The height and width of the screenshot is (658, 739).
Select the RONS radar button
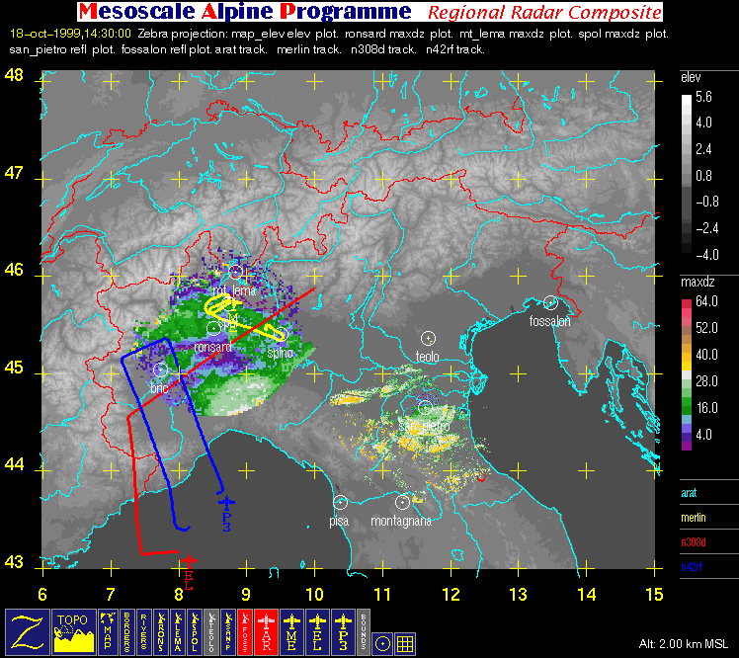pos(161,632)
